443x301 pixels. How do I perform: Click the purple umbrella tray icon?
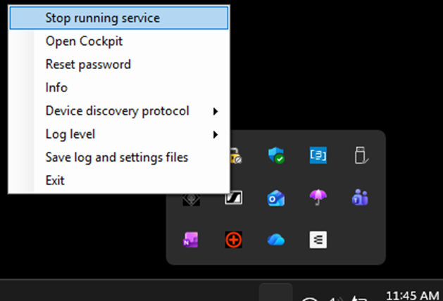point(318,198)
